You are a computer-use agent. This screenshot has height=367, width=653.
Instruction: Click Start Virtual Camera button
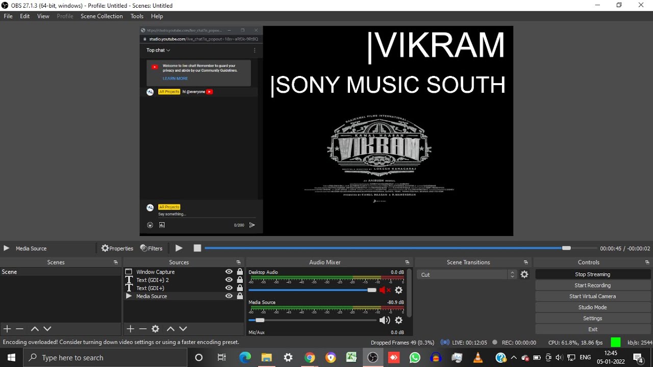point(593,296)
